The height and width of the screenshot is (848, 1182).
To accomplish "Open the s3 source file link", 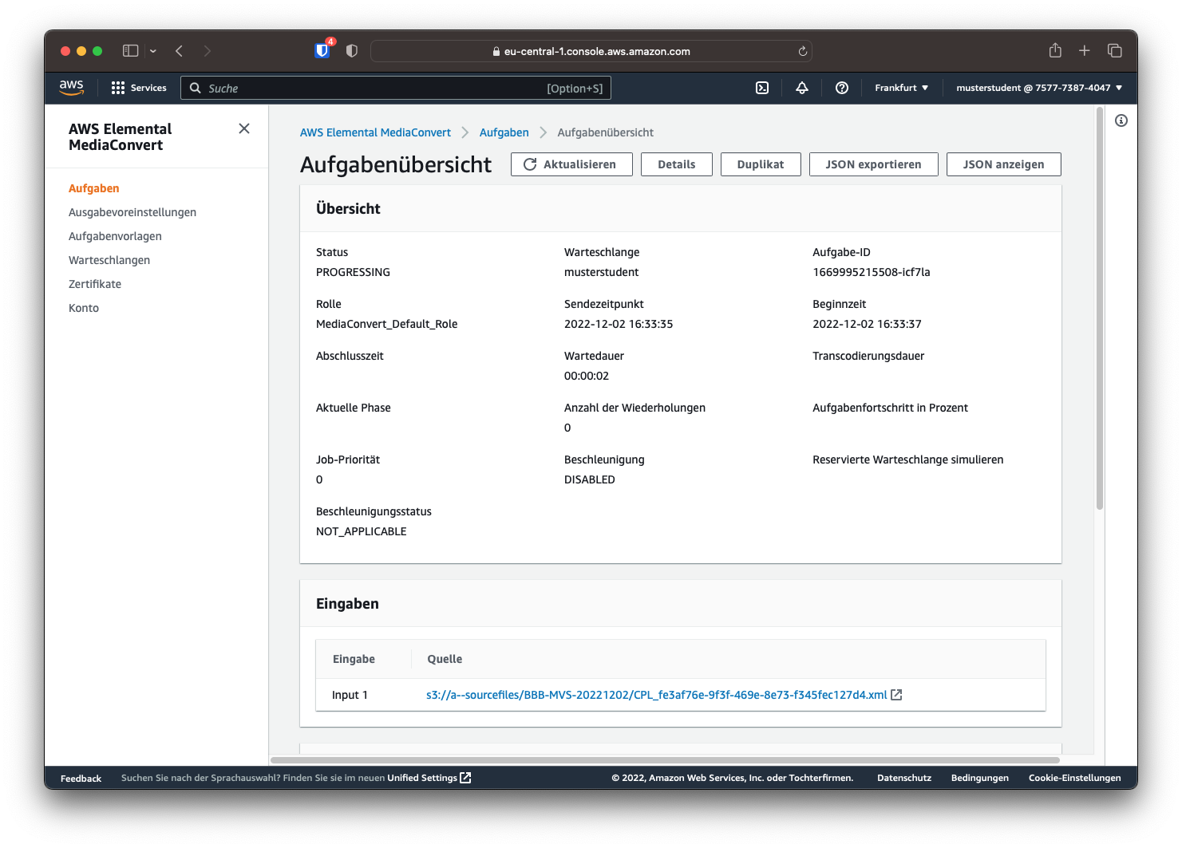I will point(657,695).
